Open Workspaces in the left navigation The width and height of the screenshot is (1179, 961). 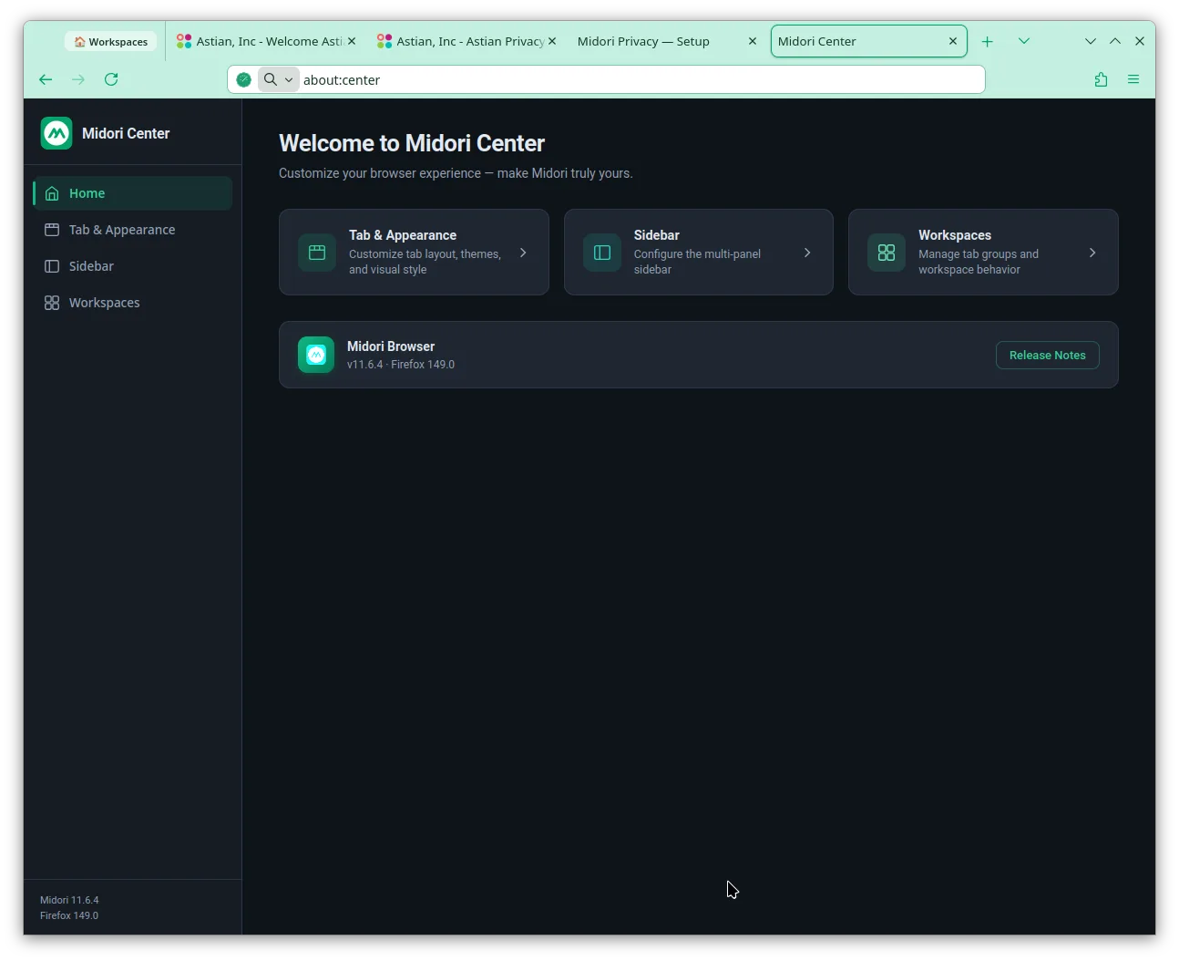pos(133,303)
